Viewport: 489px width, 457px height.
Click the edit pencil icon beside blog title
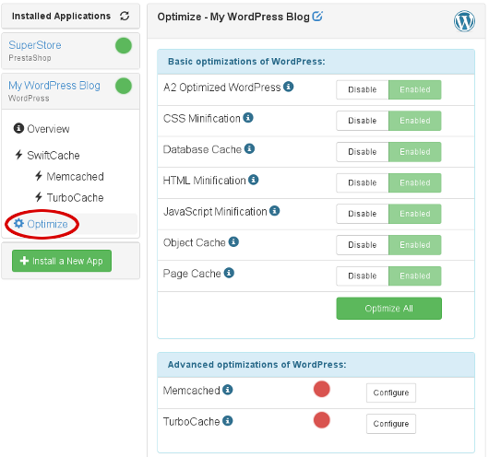click(x=317, y=16)
